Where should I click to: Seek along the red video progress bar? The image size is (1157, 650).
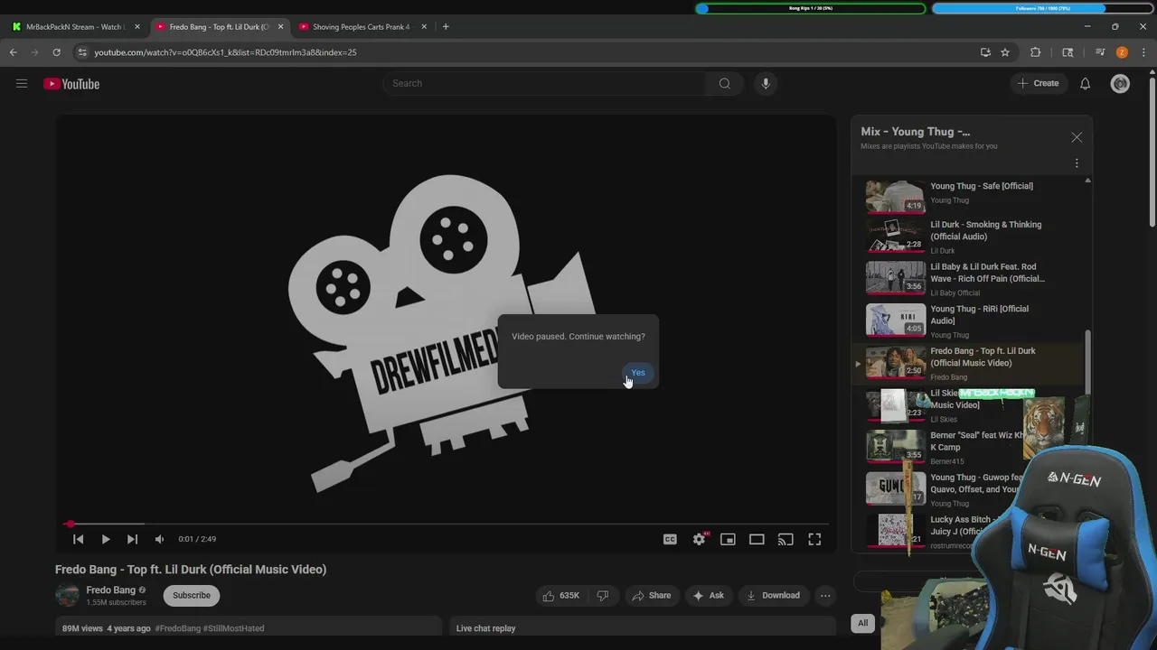(446, 524)
